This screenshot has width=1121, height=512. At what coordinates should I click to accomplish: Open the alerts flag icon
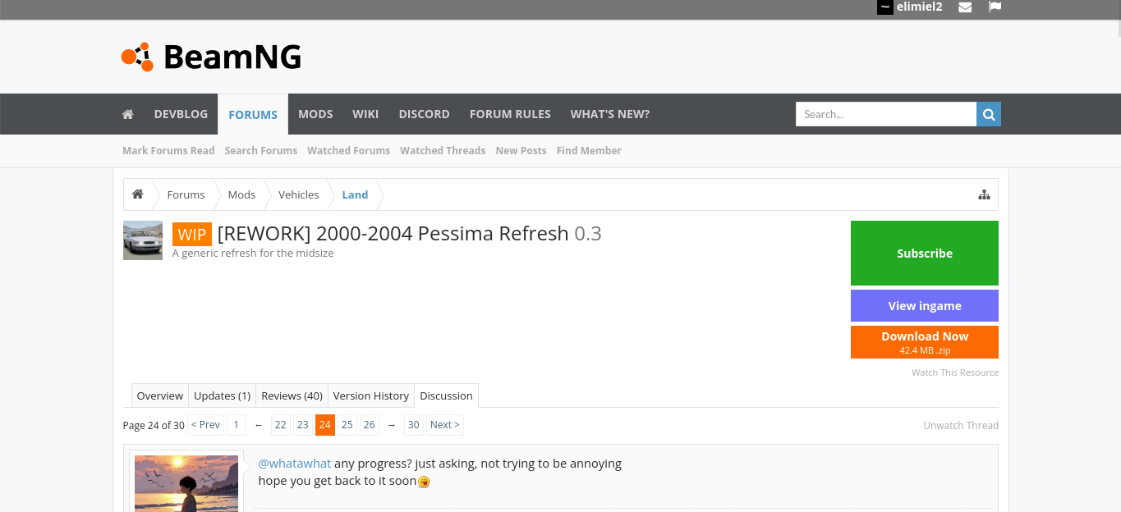point(995,7)
